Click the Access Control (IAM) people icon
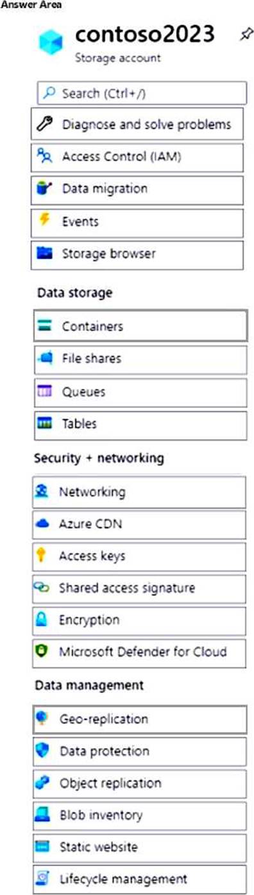This screenshot has height=895, width=254. tap(44, 157)
